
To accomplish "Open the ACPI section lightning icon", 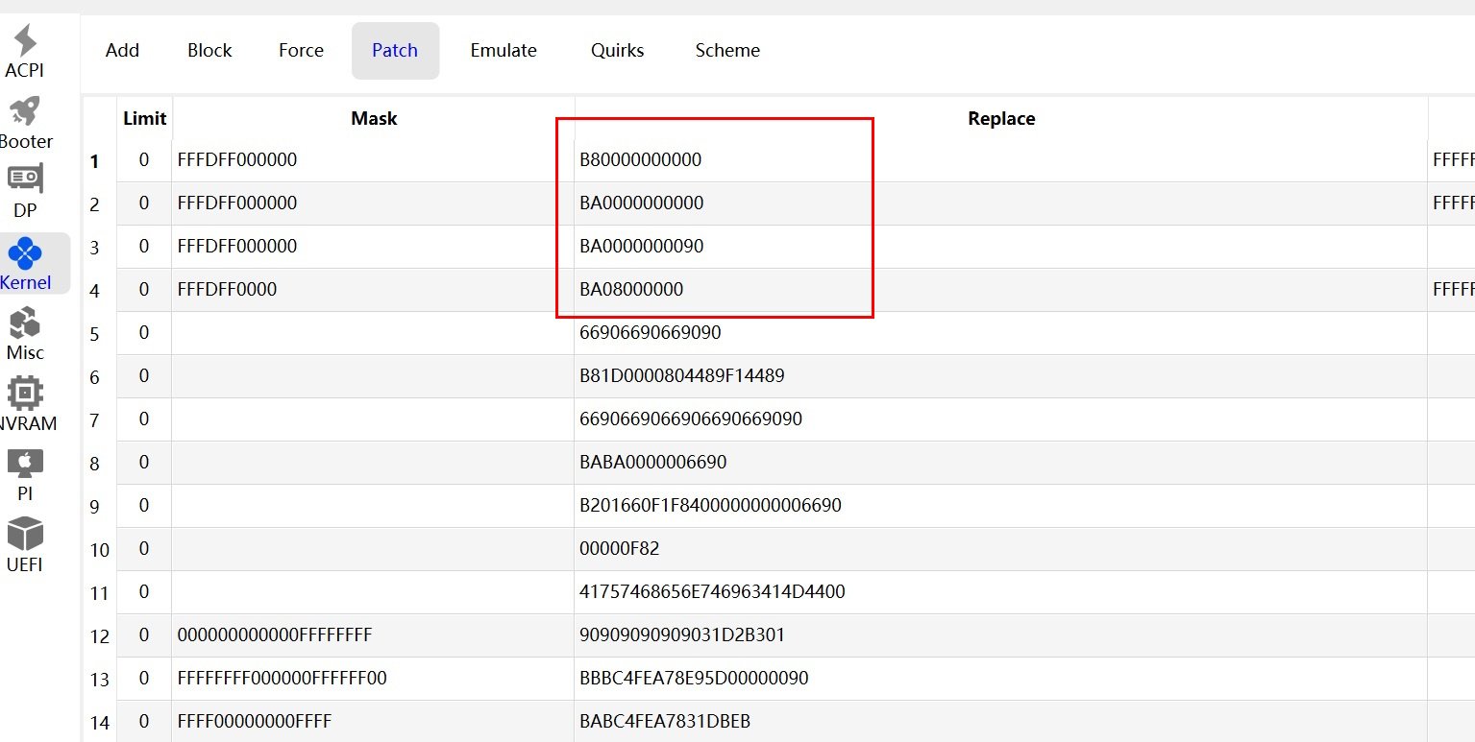I will tap(25, 42).
